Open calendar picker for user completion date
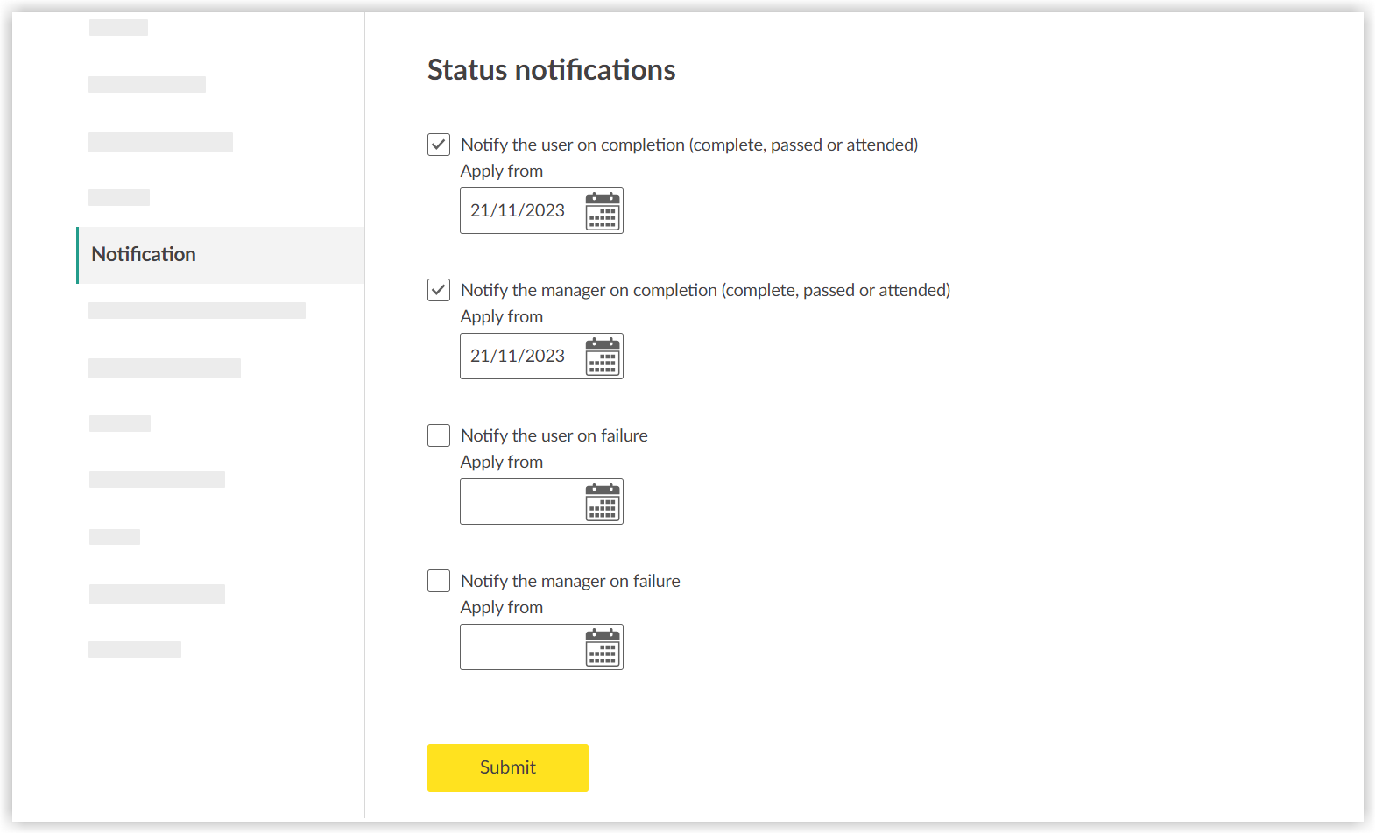 pyautogui.click(x=603, y=211)
